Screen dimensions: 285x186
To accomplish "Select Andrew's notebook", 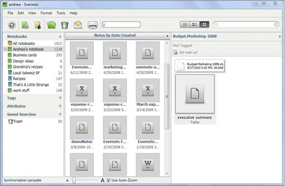I will (x=33, y=49).
